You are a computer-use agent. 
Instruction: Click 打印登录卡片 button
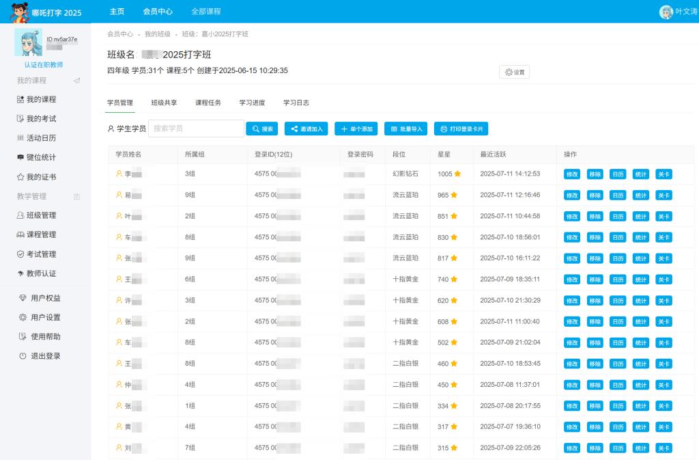pyautogui.click(x=461, y=128)
